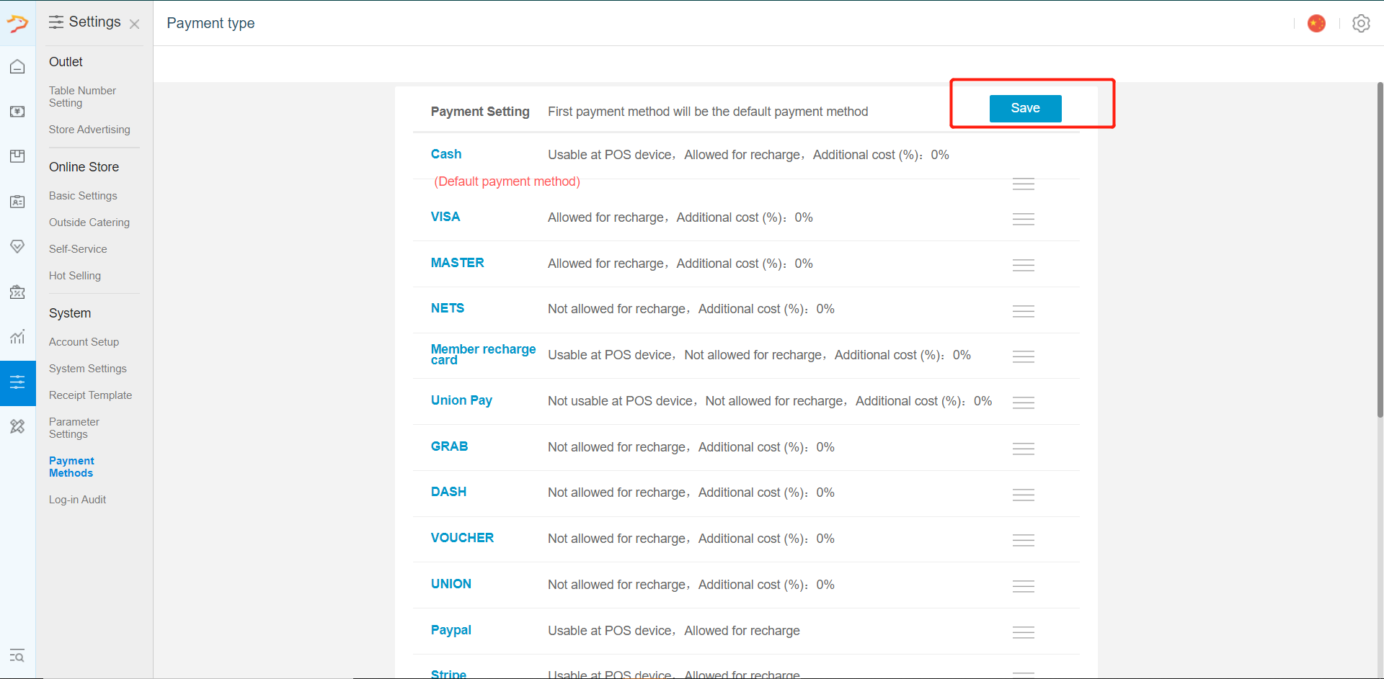
Task: Click the reorder handle for VISA row
Action: (x=1023, y=219)
